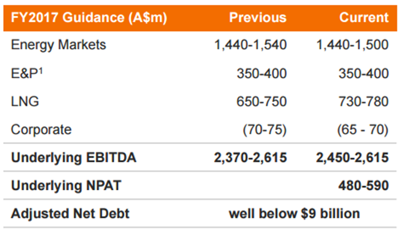
Task: Click the Corporate row label
Action: pyautogui.click(x=41, y=129)
